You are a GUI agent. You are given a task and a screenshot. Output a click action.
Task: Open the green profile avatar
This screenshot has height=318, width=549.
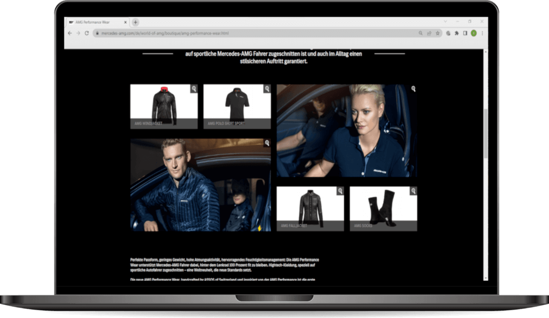474,33
